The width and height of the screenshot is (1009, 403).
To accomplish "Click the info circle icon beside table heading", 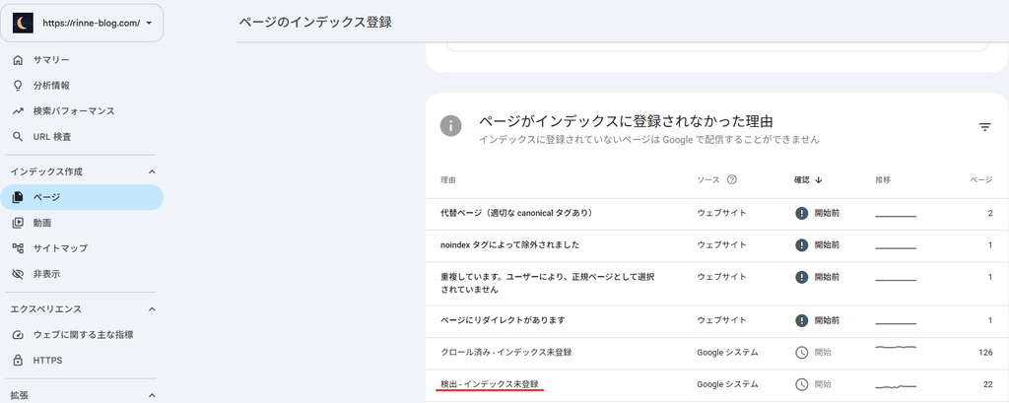I will point(450,126).
